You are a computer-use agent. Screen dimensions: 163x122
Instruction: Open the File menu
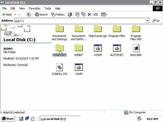[x=4, y=8]
